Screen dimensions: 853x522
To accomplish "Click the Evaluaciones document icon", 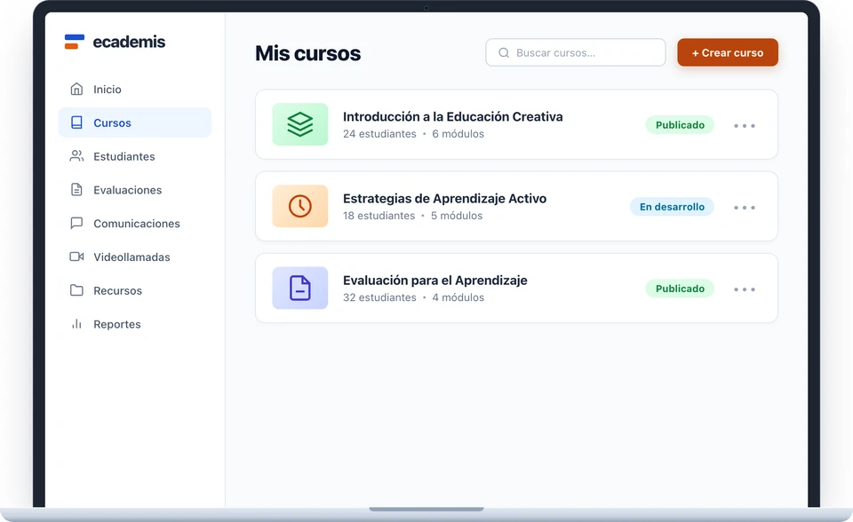I will click(76, 190).
